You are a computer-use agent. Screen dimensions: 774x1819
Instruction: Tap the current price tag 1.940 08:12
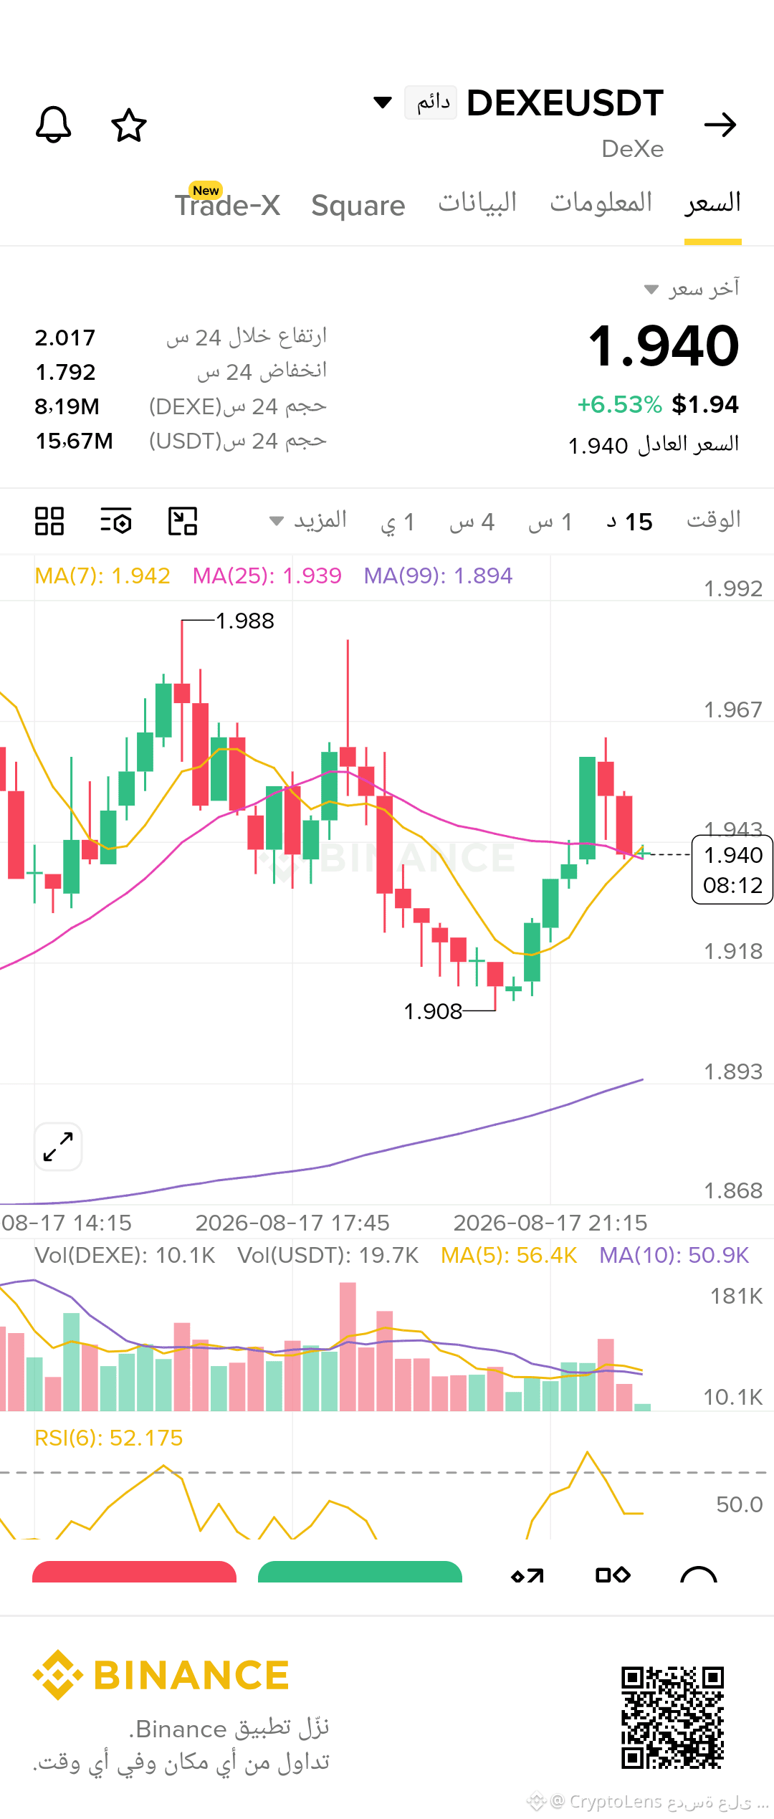click(x=732, y=870)
